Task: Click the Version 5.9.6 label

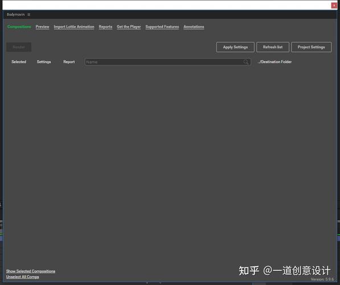Action: [x=322, y=279]
